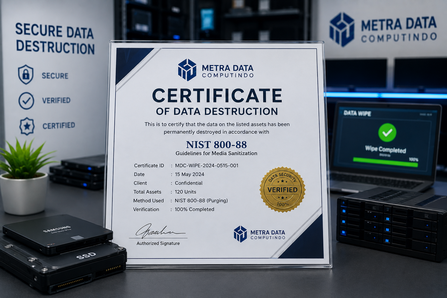Click the SECURE DATA DESTRUCTION banner title

coord(55,39)
